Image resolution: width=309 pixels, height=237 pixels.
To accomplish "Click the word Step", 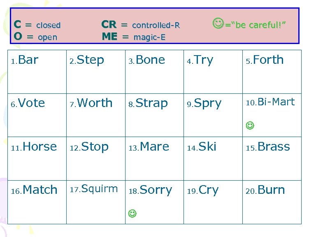I will [x=90, y=60].
